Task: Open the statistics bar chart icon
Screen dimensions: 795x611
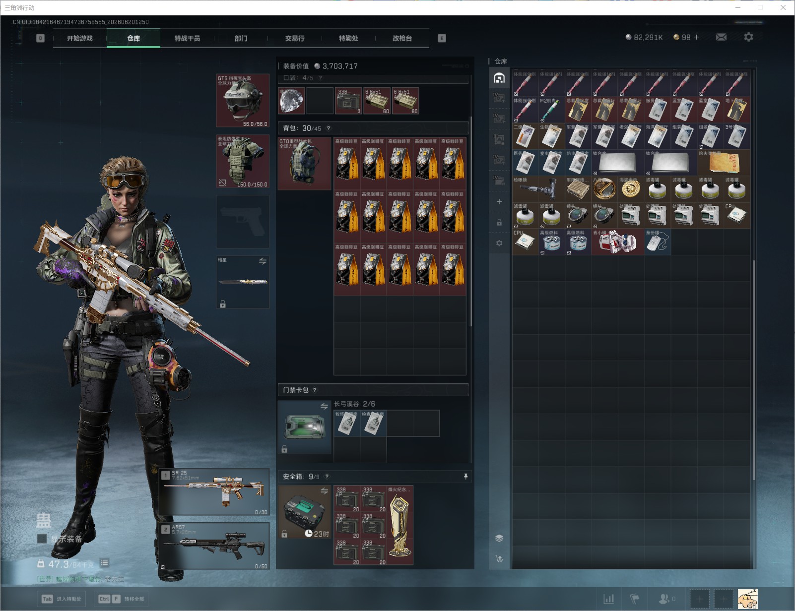Action: [608, 599]
